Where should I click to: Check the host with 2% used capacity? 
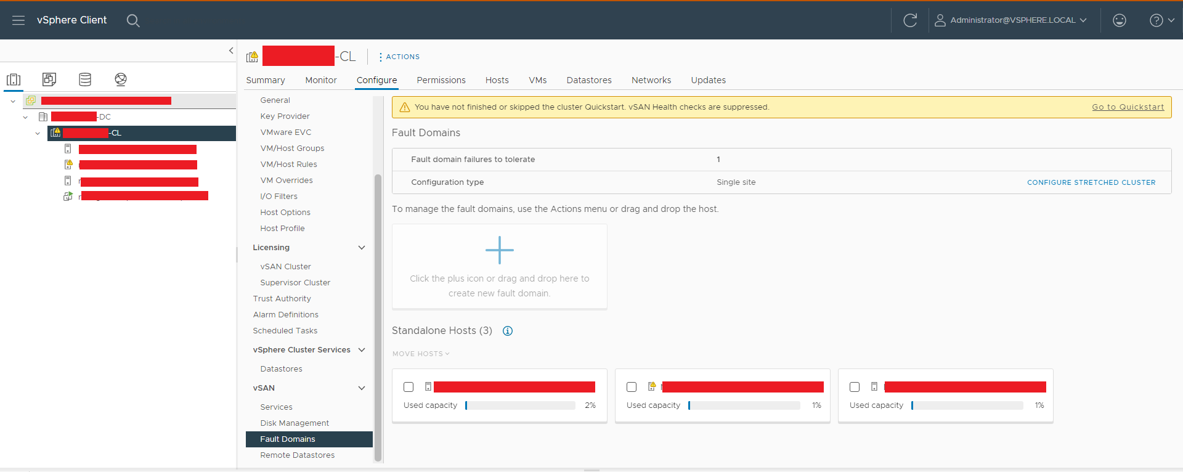(x=409, y=387)
